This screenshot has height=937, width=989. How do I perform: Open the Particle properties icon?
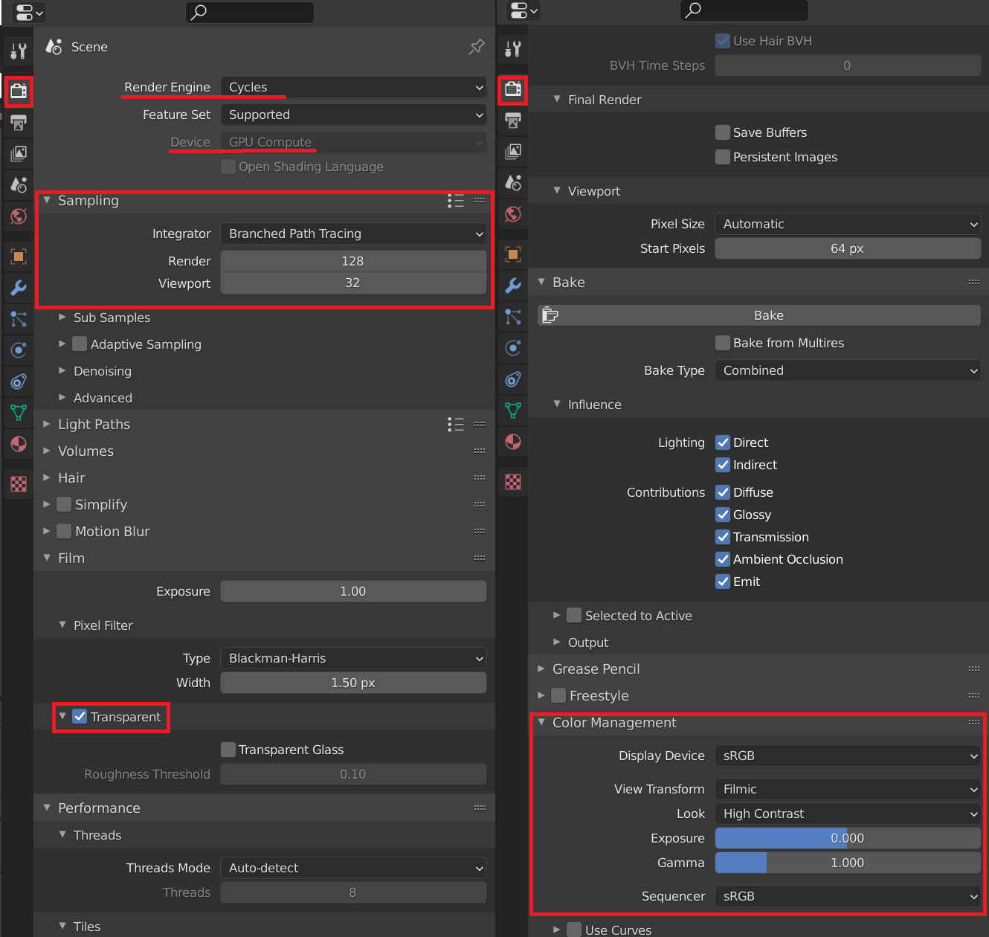point(19,319)
